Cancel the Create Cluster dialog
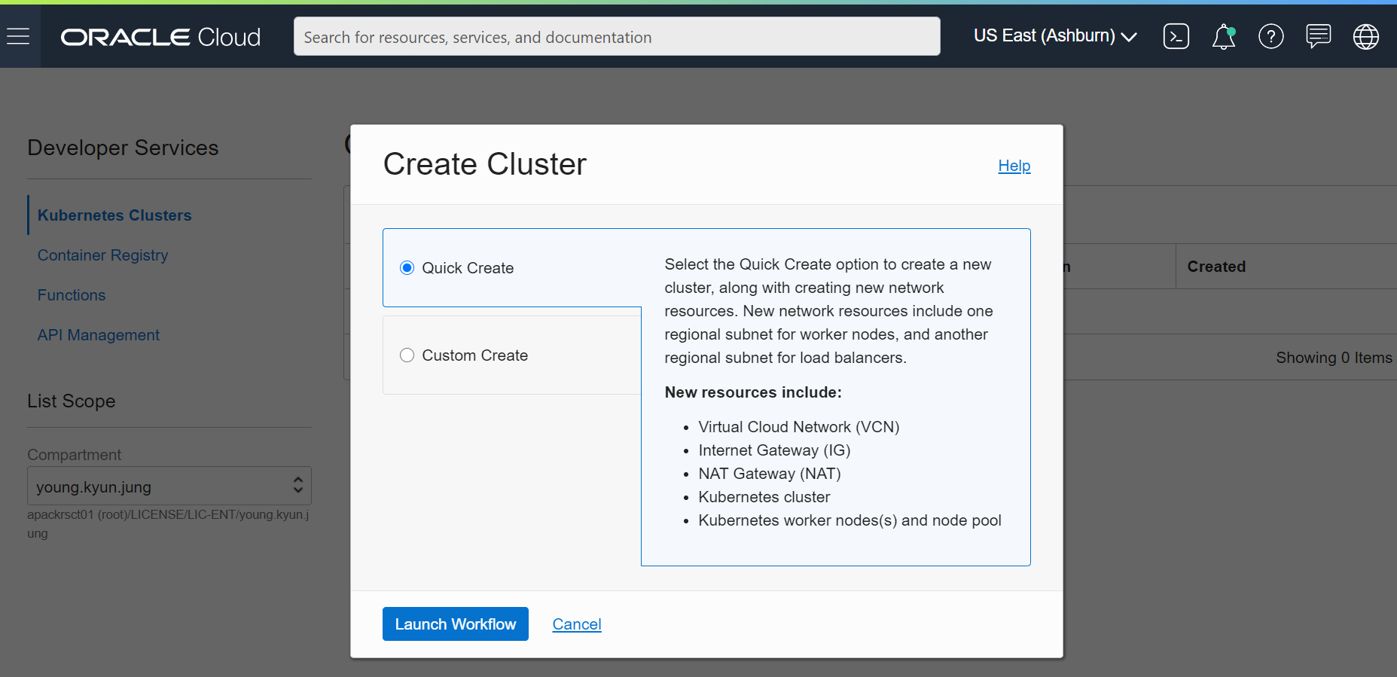1397x677 pixels. [x=577, y=624]
